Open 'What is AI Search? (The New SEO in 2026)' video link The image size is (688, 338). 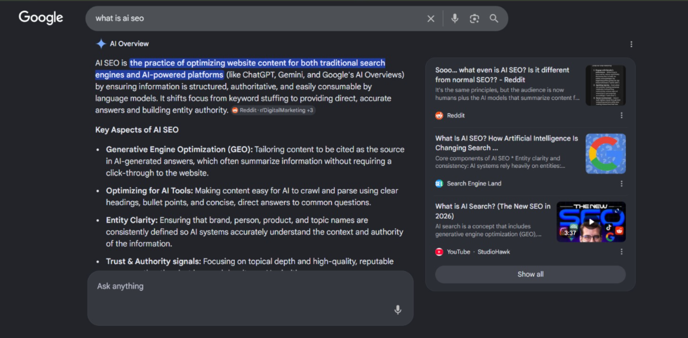(x=493, y=211)
